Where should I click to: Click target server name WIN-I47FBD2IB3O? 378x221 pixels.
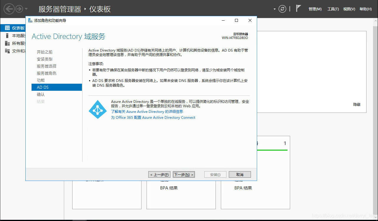coord(235,38)
